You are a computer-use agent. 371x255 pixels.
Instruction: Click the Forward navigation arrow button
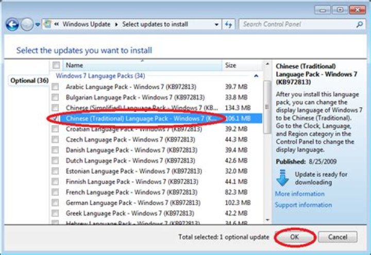[x=27, y=24]
